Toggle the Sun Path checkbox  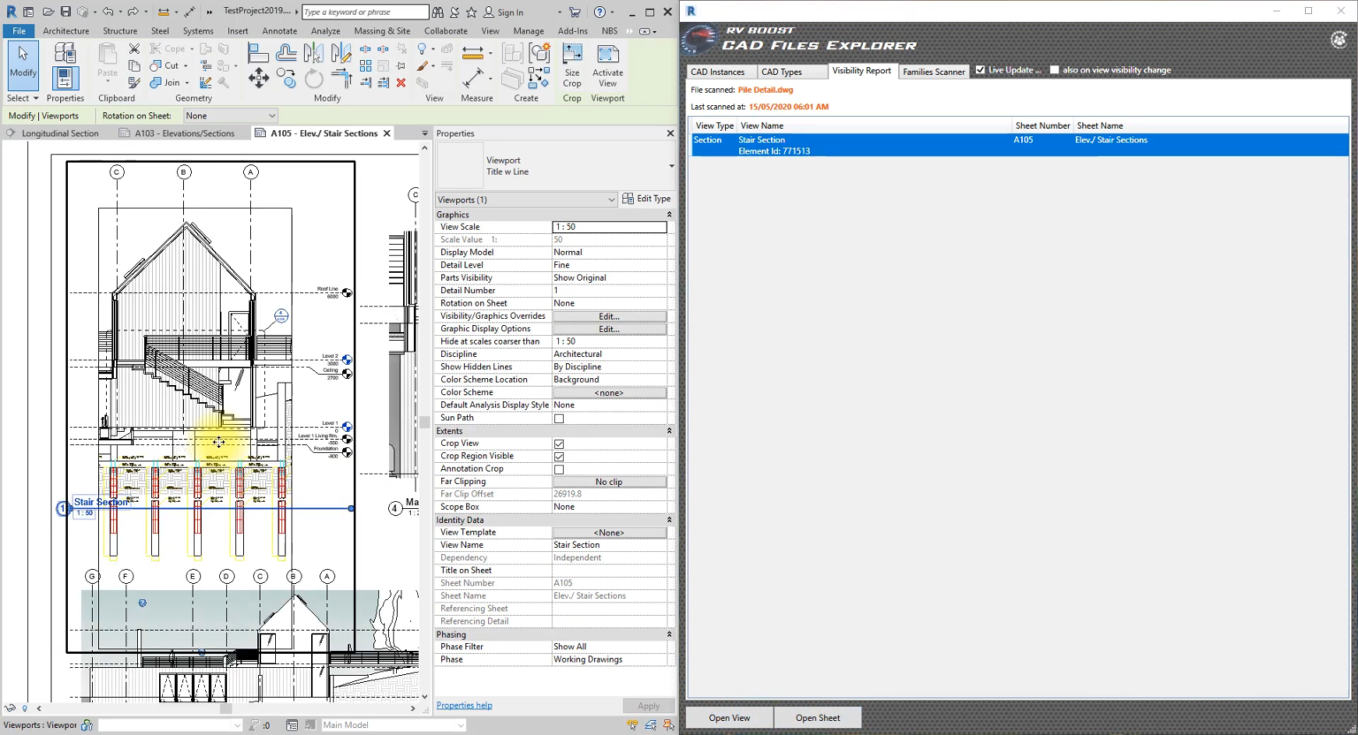[x=559, y=419]
